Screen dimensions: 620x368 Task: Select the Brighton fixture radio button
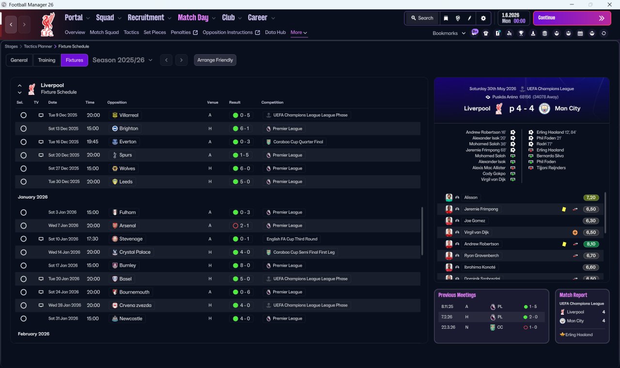pyautogui.click(x=23, y=129)
